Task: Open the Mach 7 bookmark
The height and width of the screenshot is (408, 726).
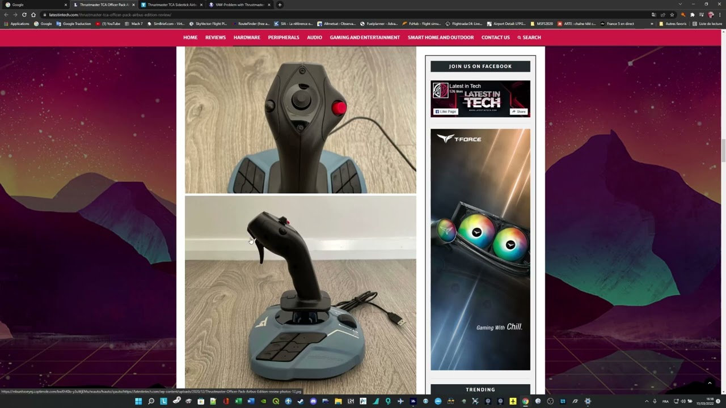Action: tap(133, 24)
